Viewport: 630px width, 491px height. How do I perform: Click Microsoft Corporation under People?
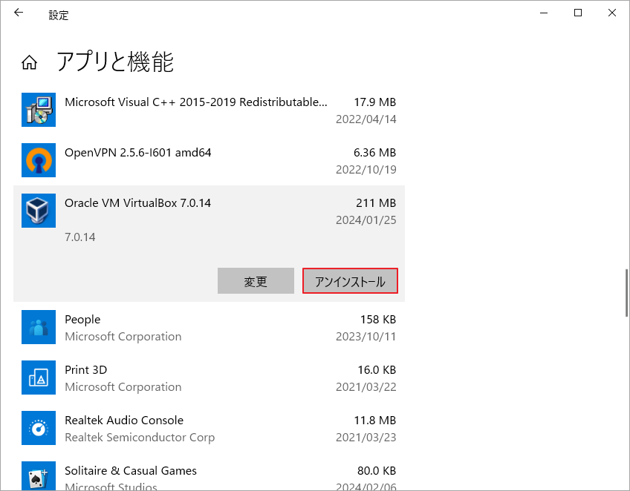coord(123,337)
